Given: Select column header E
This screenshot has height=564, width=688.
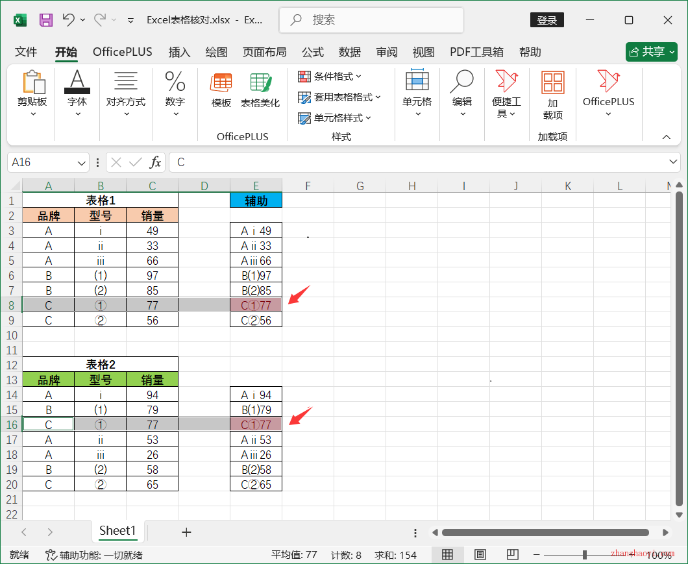Looking at the screenshot, I should click(x=256, y=186).
